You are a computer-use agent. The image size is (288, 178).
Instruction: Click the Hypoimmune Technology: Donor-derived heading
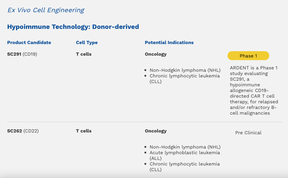click(x=73, y=27)
